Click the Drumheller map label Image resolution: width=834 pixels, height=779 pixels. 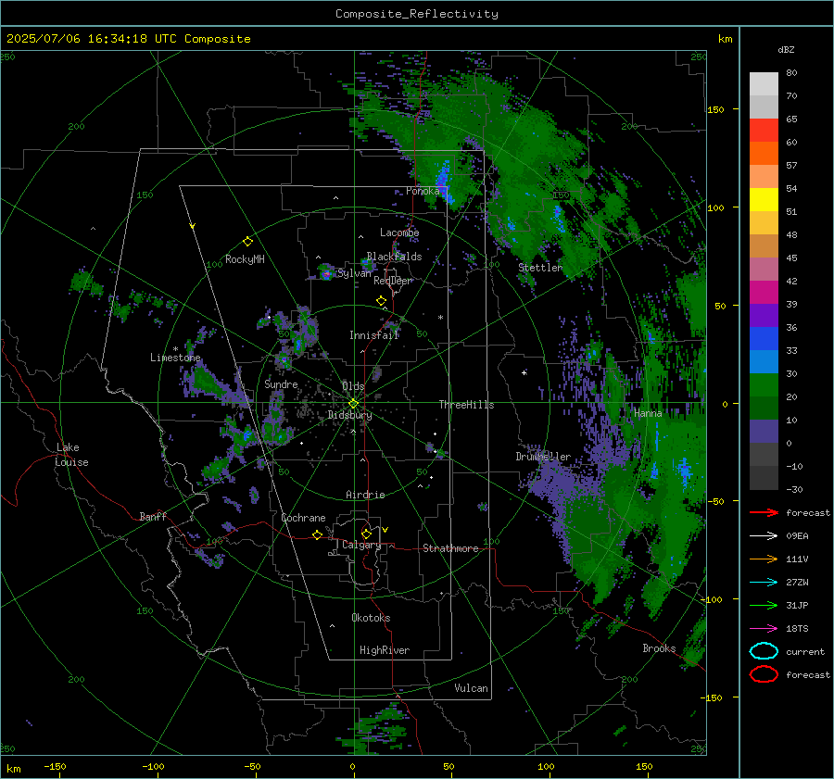click(543, 457)
